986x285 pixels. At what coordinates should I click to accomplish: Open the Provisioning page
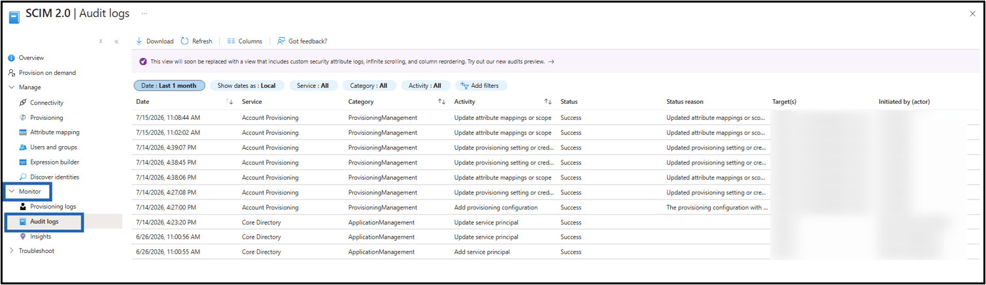point(46,117)
